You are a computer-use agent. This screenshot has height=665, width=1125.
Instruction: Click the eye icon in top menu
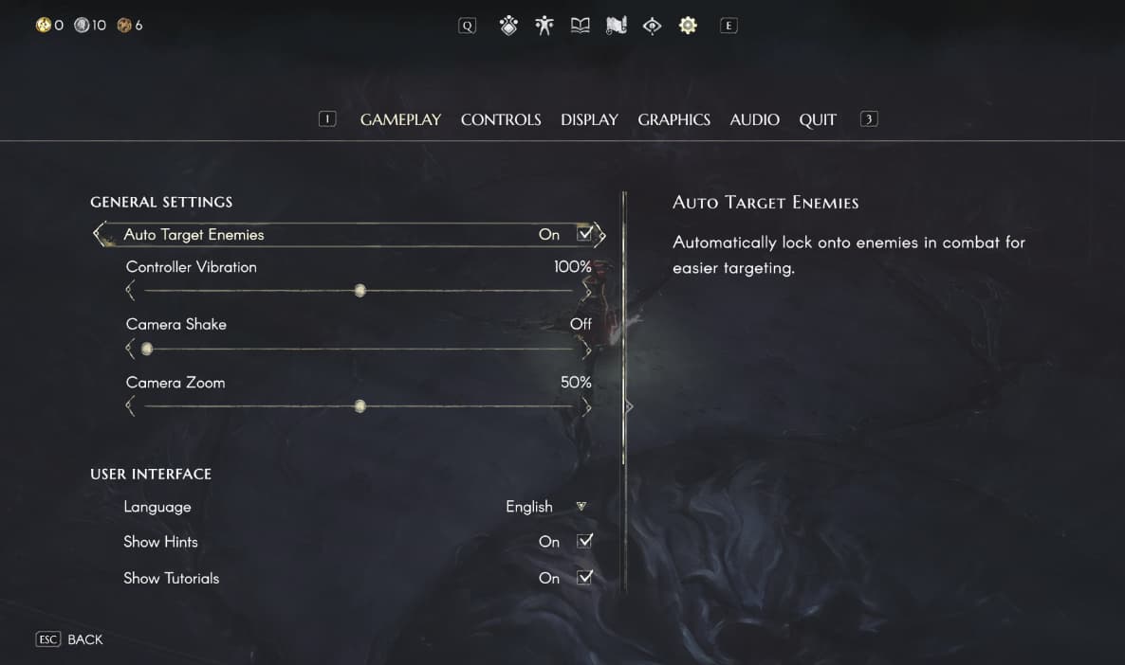(x=652, y=26)
